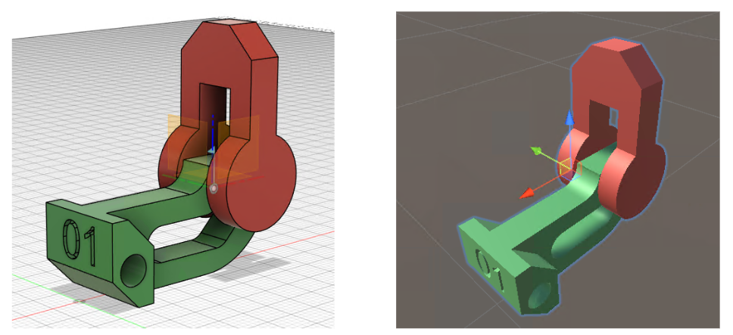Click the red gizmo arrow in right viewport
Screen dimensions: 733x335
tap(528, 193)
